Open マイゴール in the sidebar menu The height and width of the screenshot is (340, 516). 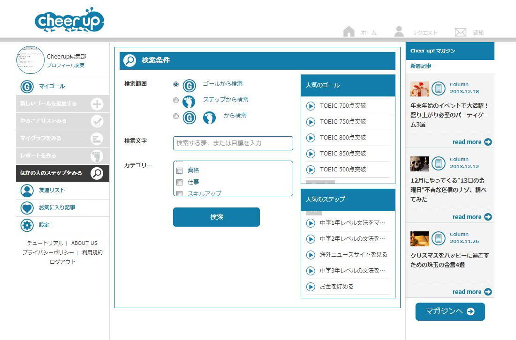52,87
